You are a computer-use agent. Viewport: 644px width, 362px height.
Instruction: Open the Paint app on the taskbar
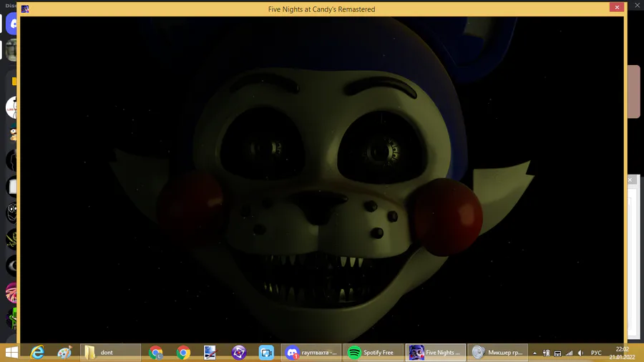[64, 353]
